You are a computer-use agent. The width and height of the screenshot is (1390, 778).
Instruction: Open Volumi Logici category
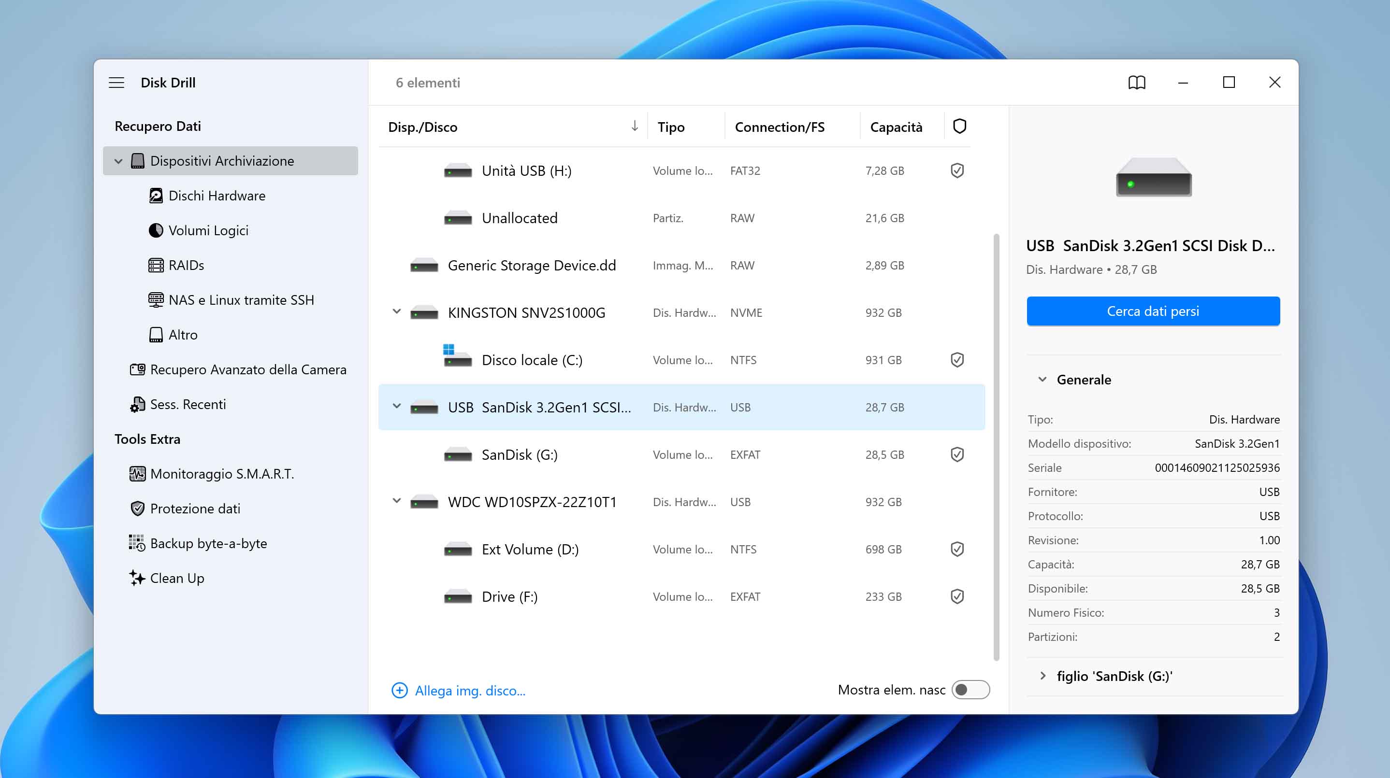[x=208, y=230]
